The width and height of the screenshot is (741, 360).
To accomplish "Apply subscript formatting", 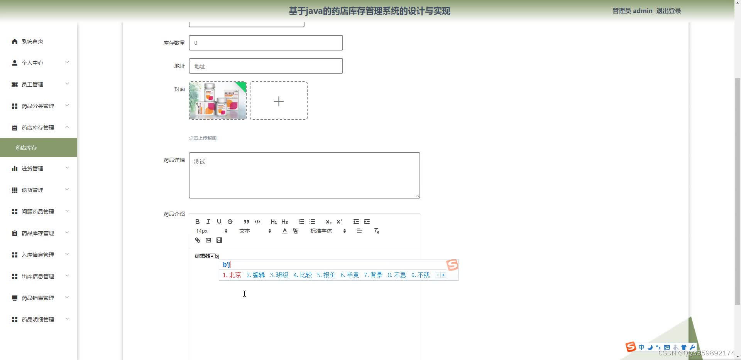I will (x=328, y=222).
